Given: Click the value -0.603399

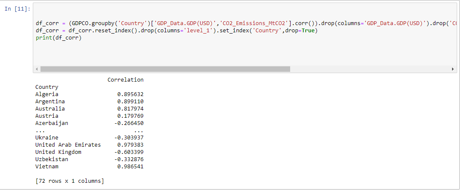Looking at the screenshot, I should [x=129, y=152].
